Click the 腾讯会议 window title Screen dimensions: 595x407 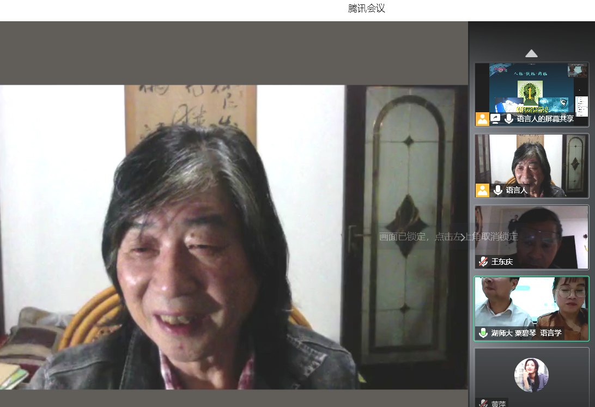pos(366,9)
